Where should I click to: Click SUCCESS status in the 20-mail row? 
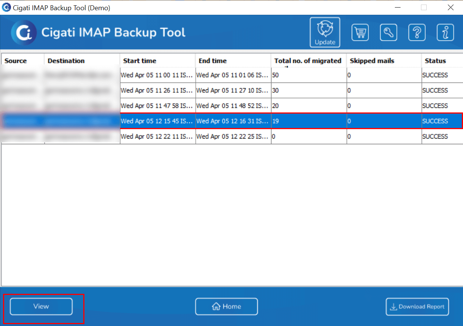point(442,106)
